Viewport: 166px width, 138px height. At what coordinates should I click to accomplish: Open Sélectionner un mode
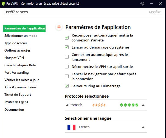point(21,36)
